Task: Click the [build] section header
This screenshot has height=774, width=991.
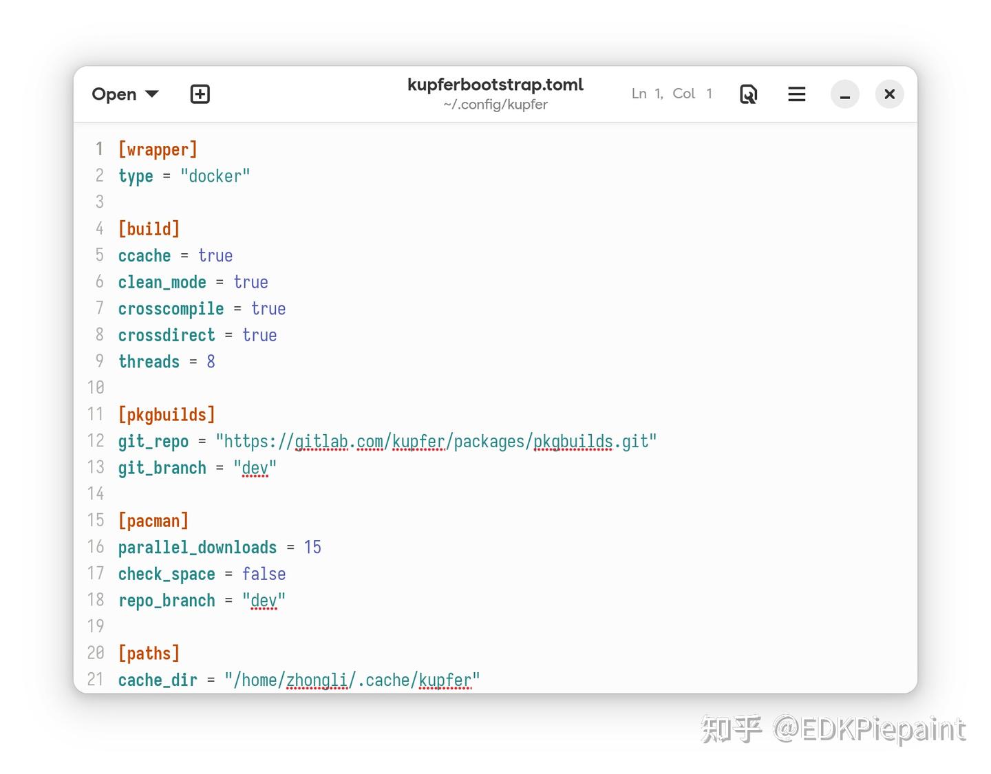Action: point(149,228)
